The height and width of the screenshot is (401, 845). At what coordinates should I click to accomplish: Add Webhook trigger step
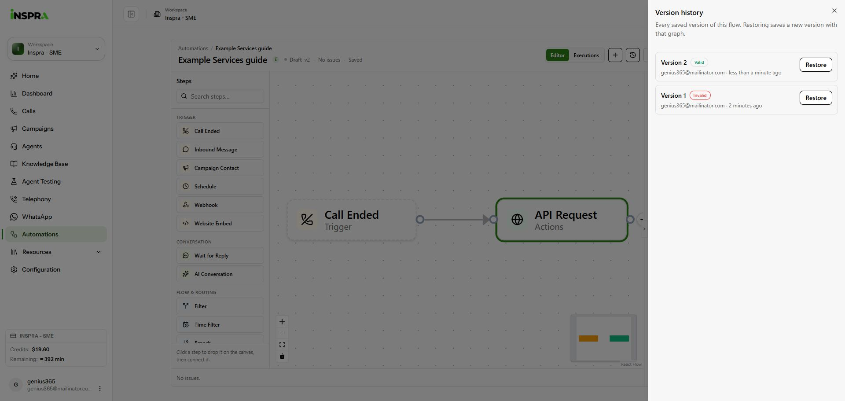point(220,205)
